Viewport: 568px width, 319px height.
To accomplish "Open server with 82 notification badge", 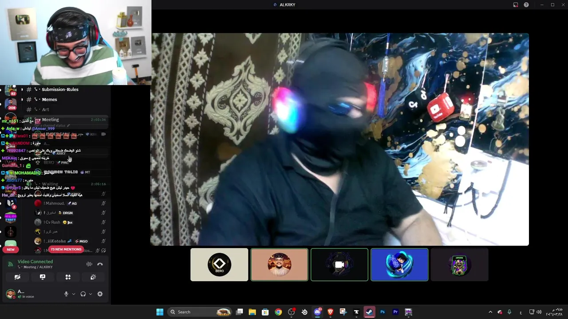I will 11,91.
